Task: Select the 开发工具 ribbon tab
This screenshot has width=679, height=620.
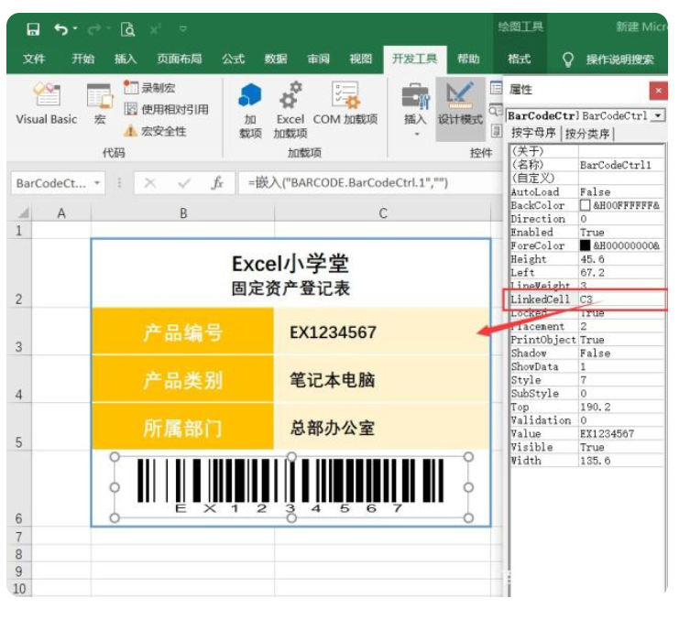Action: (415, 59)
